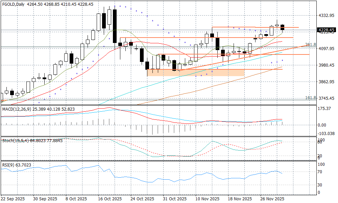Viewport: 338px width, 203px height.
Task: Click the 24 Oct 2025 date label
Action: (x=143, y=199)
